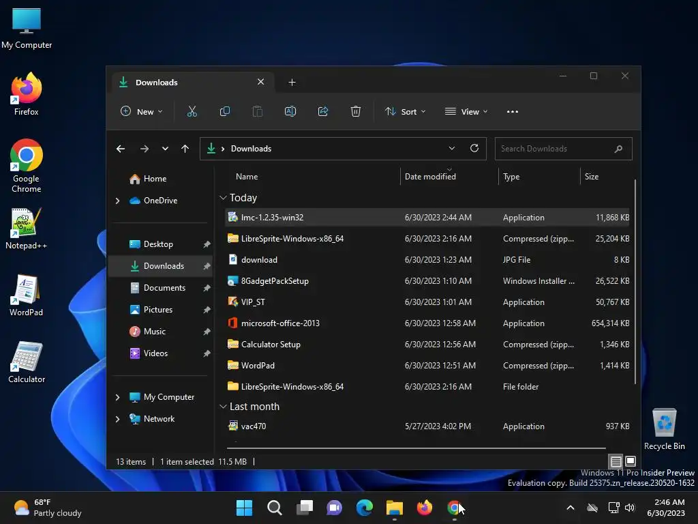Select the vac470 application file
The height and width of the screenshot is (524, 698).
[427, 426]
